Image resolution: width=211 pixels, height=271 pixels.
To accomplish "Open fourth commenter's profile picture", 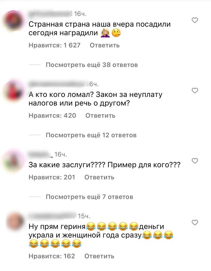I will coord(15,222).
